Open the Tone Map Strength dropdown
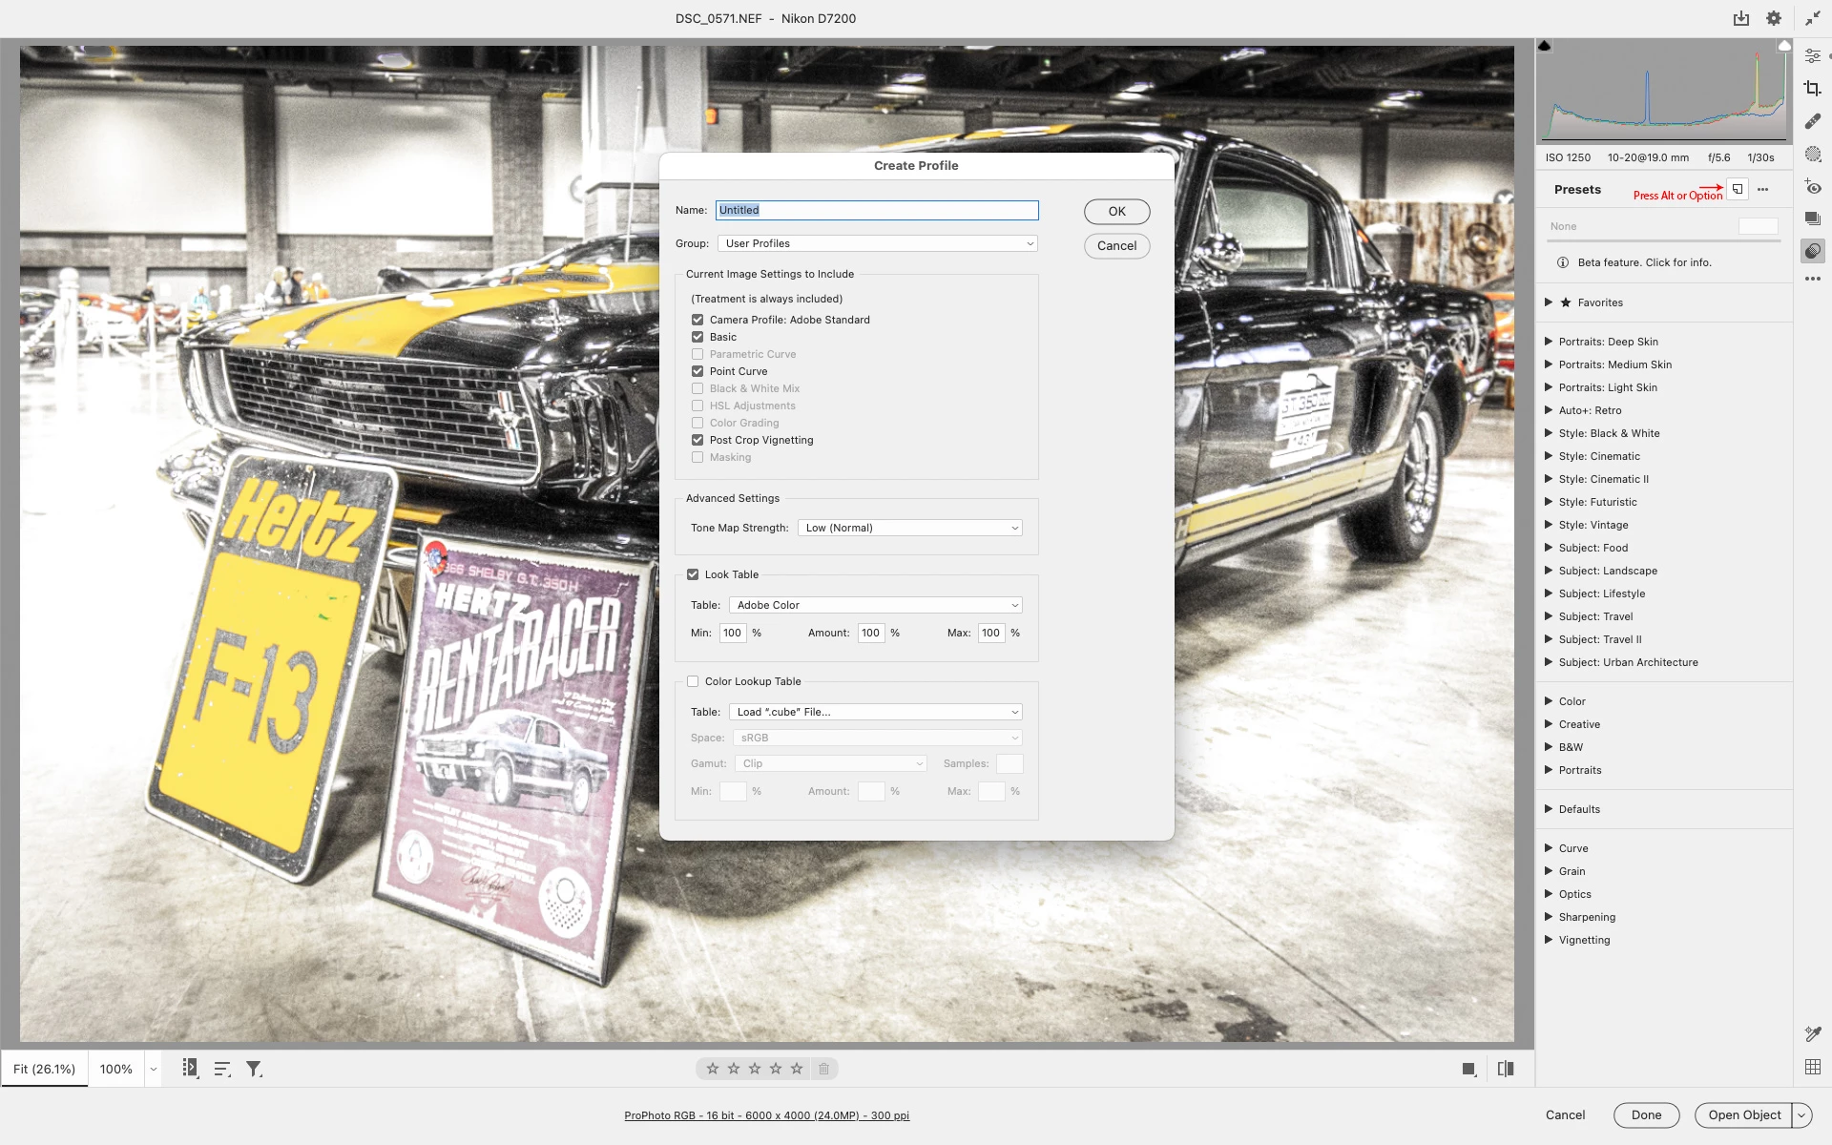1832x1145 pixels. [x=910, y=528]
